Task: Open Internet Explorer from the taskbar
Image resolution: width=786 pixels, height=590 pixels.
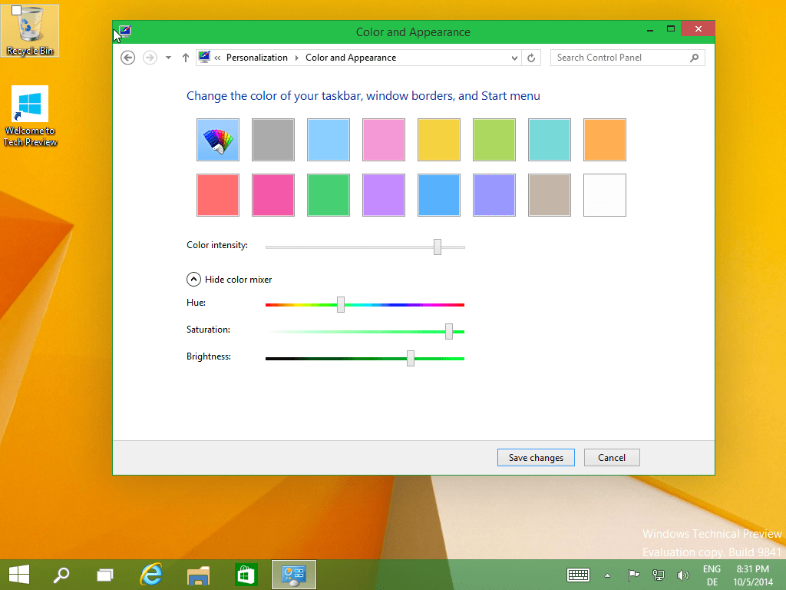Action: click(152, 574)
